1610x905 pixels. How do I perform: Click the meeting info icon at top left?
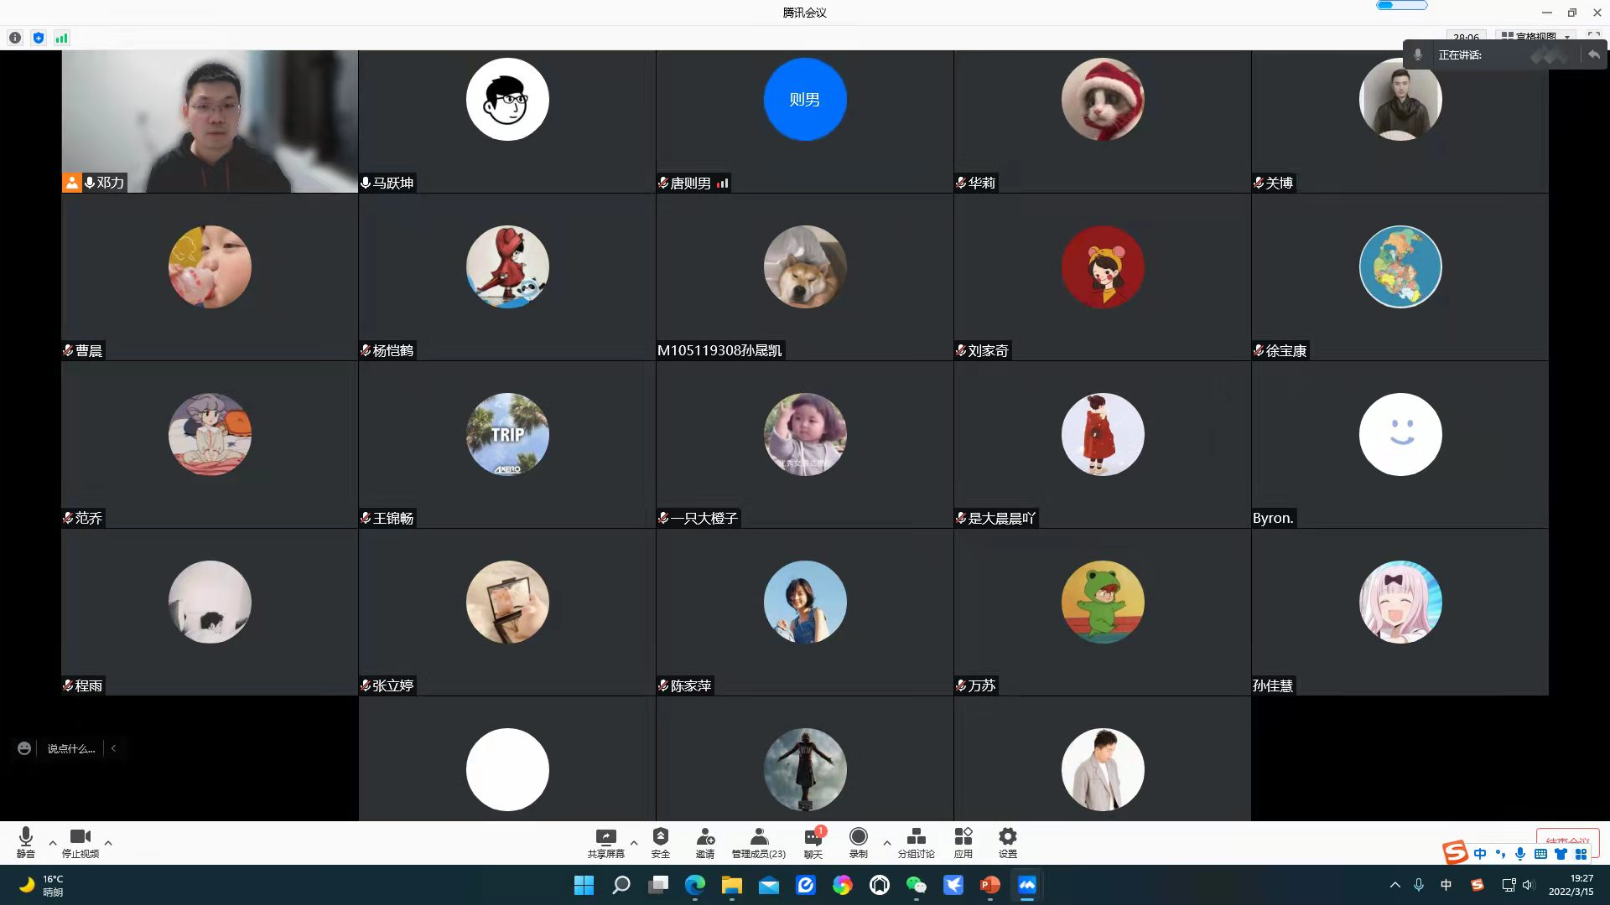tap(15, 38)
